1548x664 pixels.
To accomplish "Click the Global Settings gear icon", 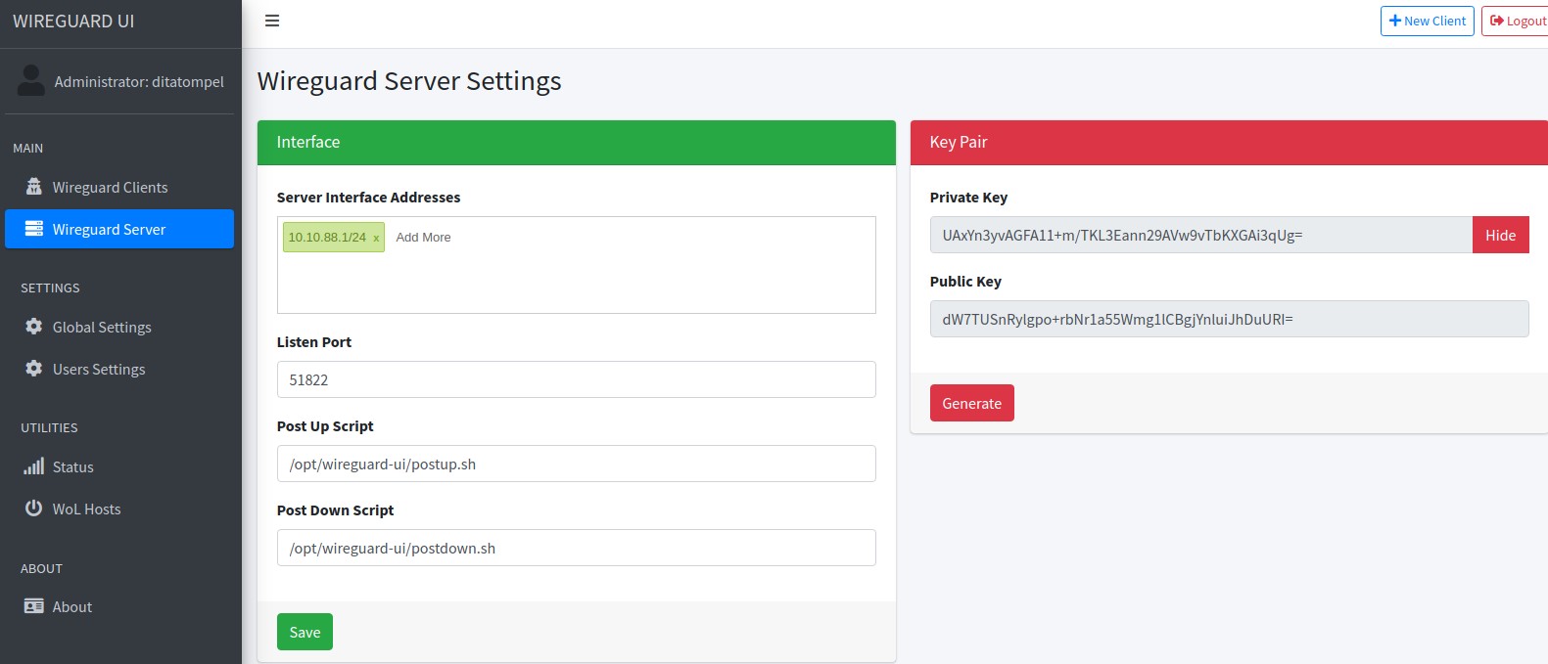I will pos(34,327).
